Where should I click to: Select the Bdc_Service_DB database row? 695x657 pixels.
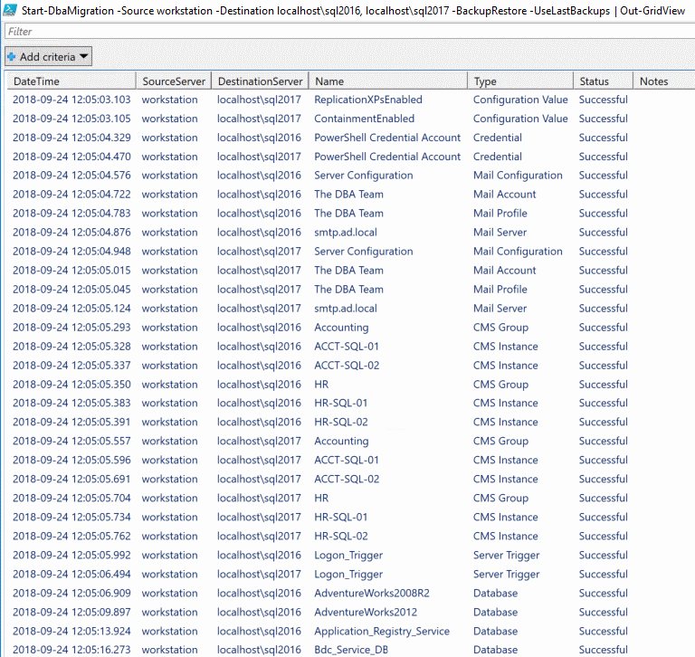(354, 650)
